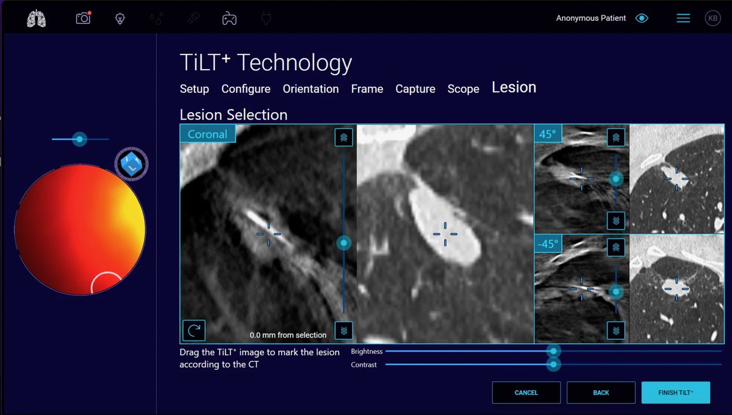Go to the Capture step
The width and height of the screenshot is (732, 415).
pos(415,89)
